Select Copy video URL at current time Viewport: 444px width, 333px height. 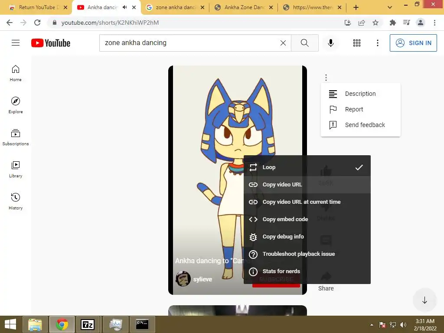pyautogui.click(x=307, y=202)
